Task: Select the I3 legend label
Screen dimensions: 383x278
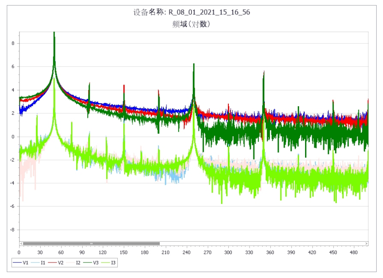Action: coord(113,262)
